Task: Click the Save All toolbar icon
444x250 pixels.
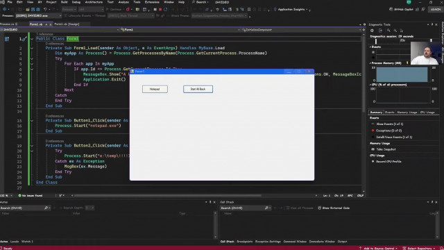Action: 38,9
